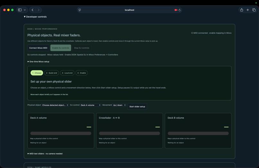Click Enable DJ controls button
This screenshot has height=168, width=259.
[61, 48]
